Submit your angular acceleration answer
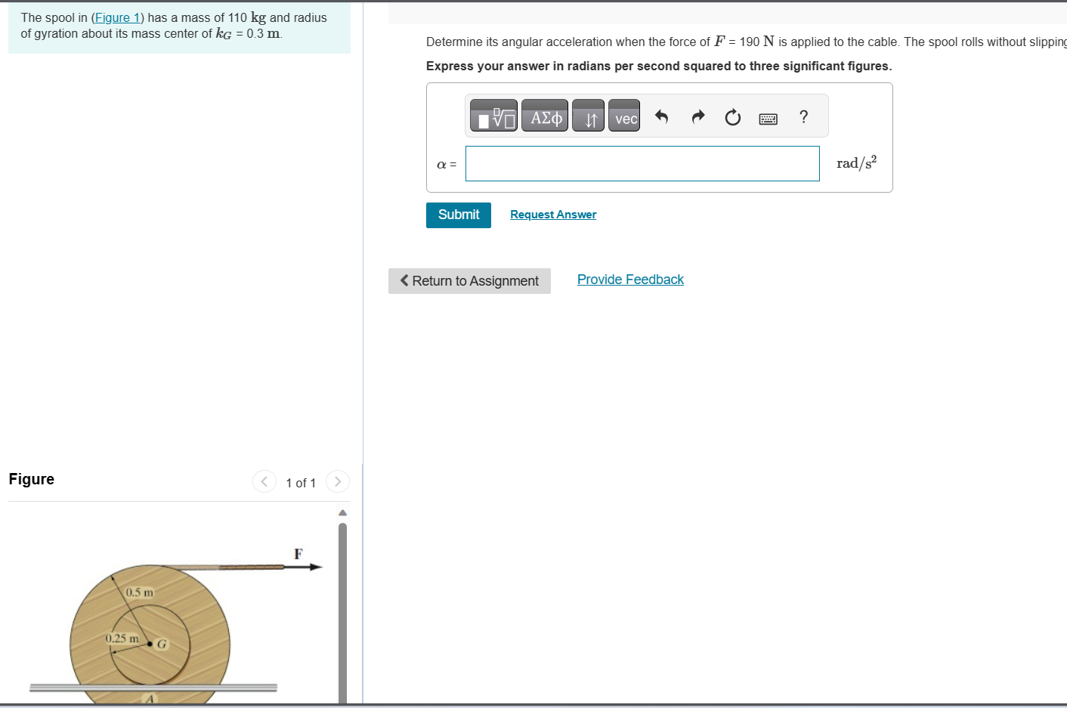 click(458, 215)
